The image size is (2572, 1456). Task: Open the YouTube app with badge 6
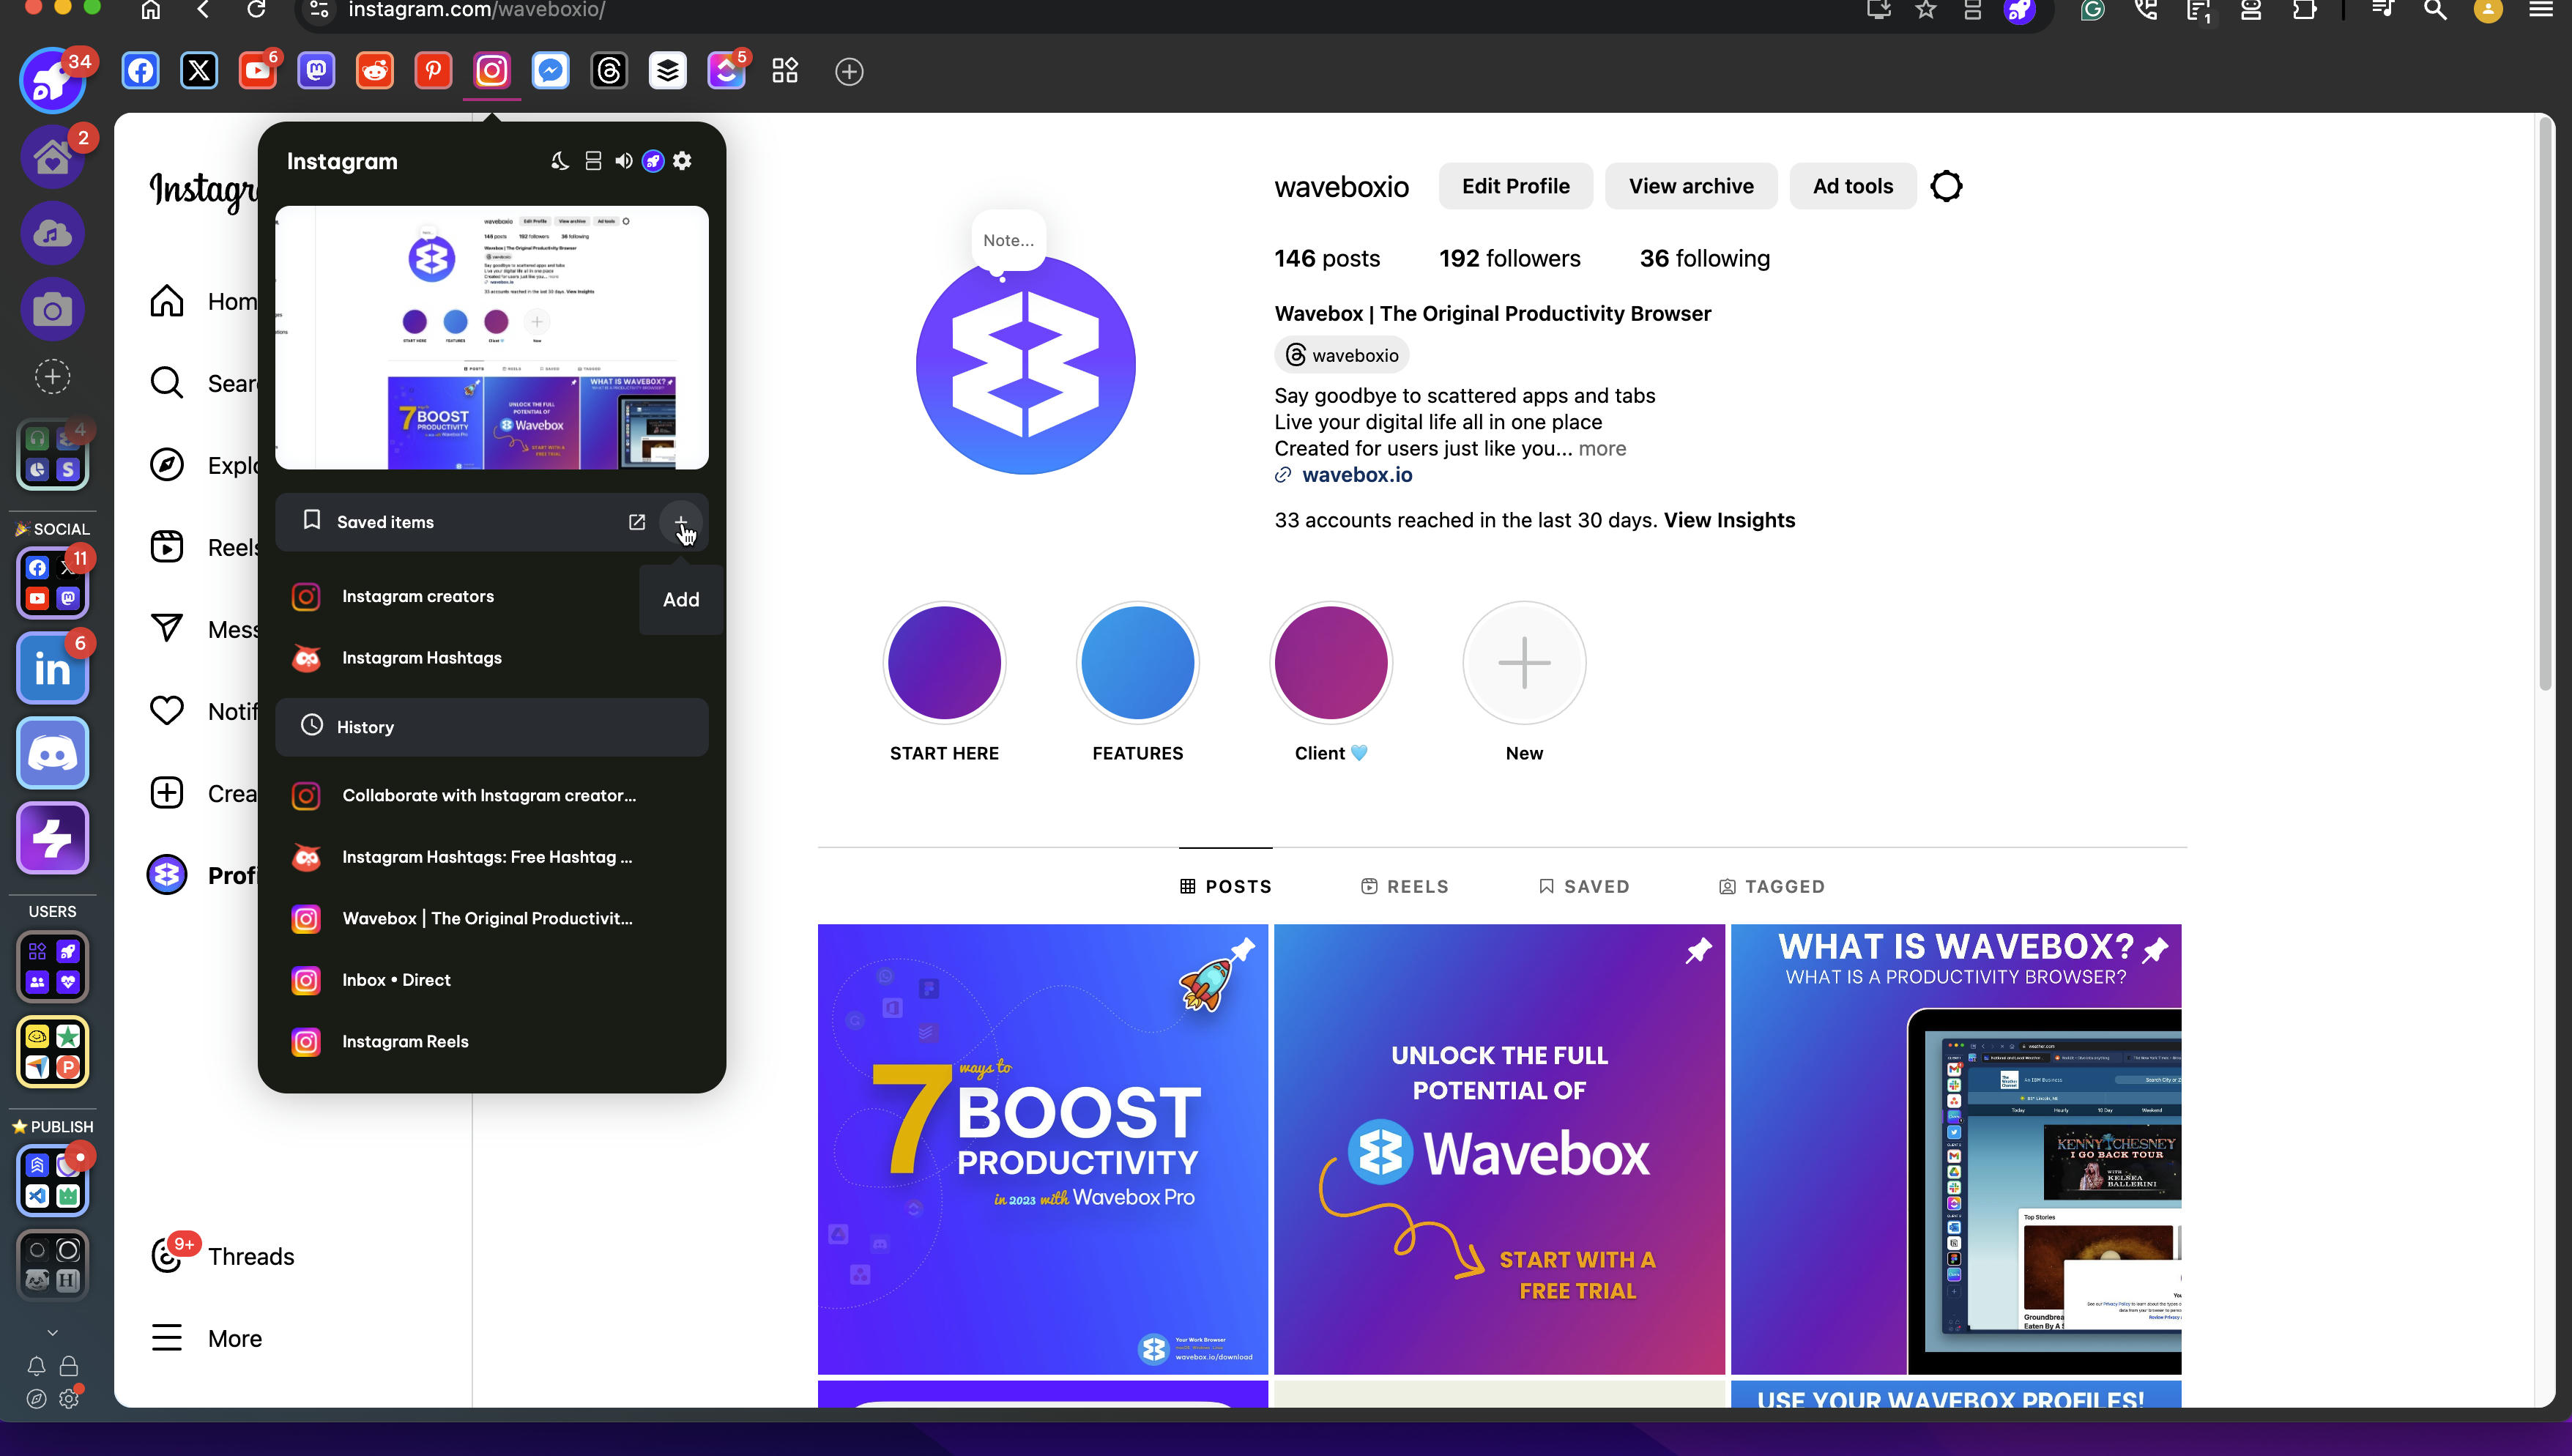(x=258, y=71)
